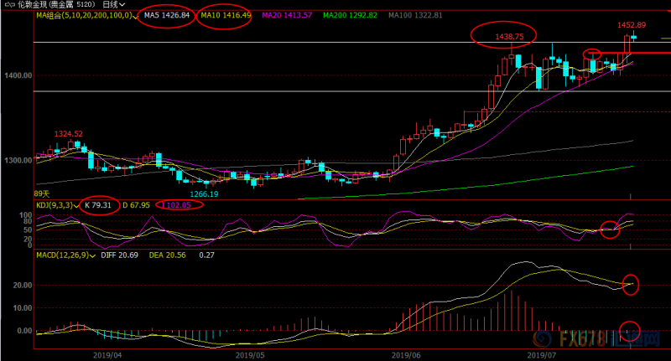Click the 1452.89 peak price label
This screenshot has width=671, height=361.
(632, 25)
